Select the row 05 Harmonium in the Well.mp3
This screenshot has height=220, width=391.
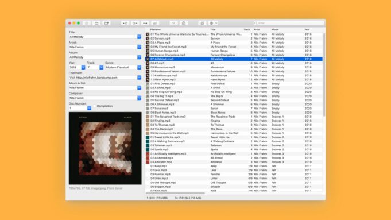click(x=234, y=133)
